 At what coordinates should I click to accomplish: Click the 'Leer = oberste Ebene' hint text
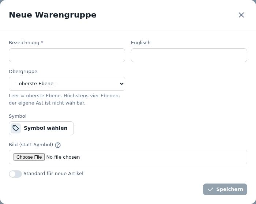pos(64,99)
